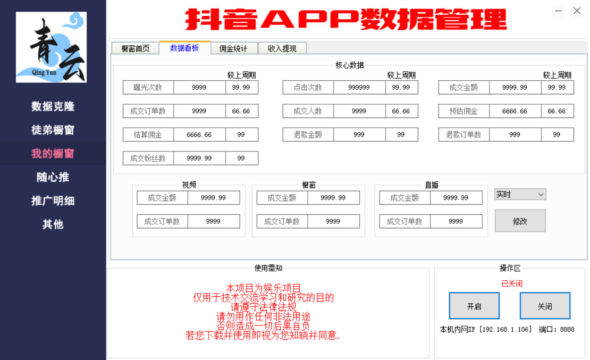Edit 直播 成交金额 value

456,198
